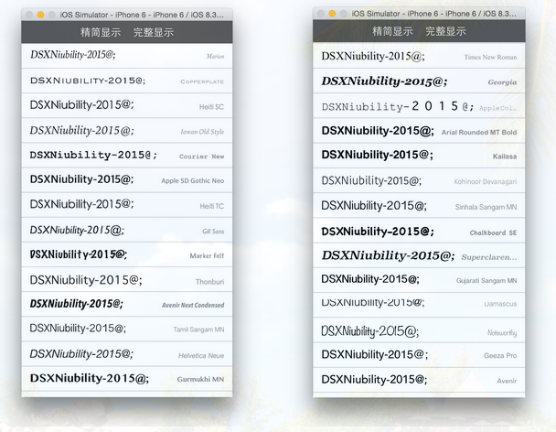Tap the Times New Roman row

(419, 57)
